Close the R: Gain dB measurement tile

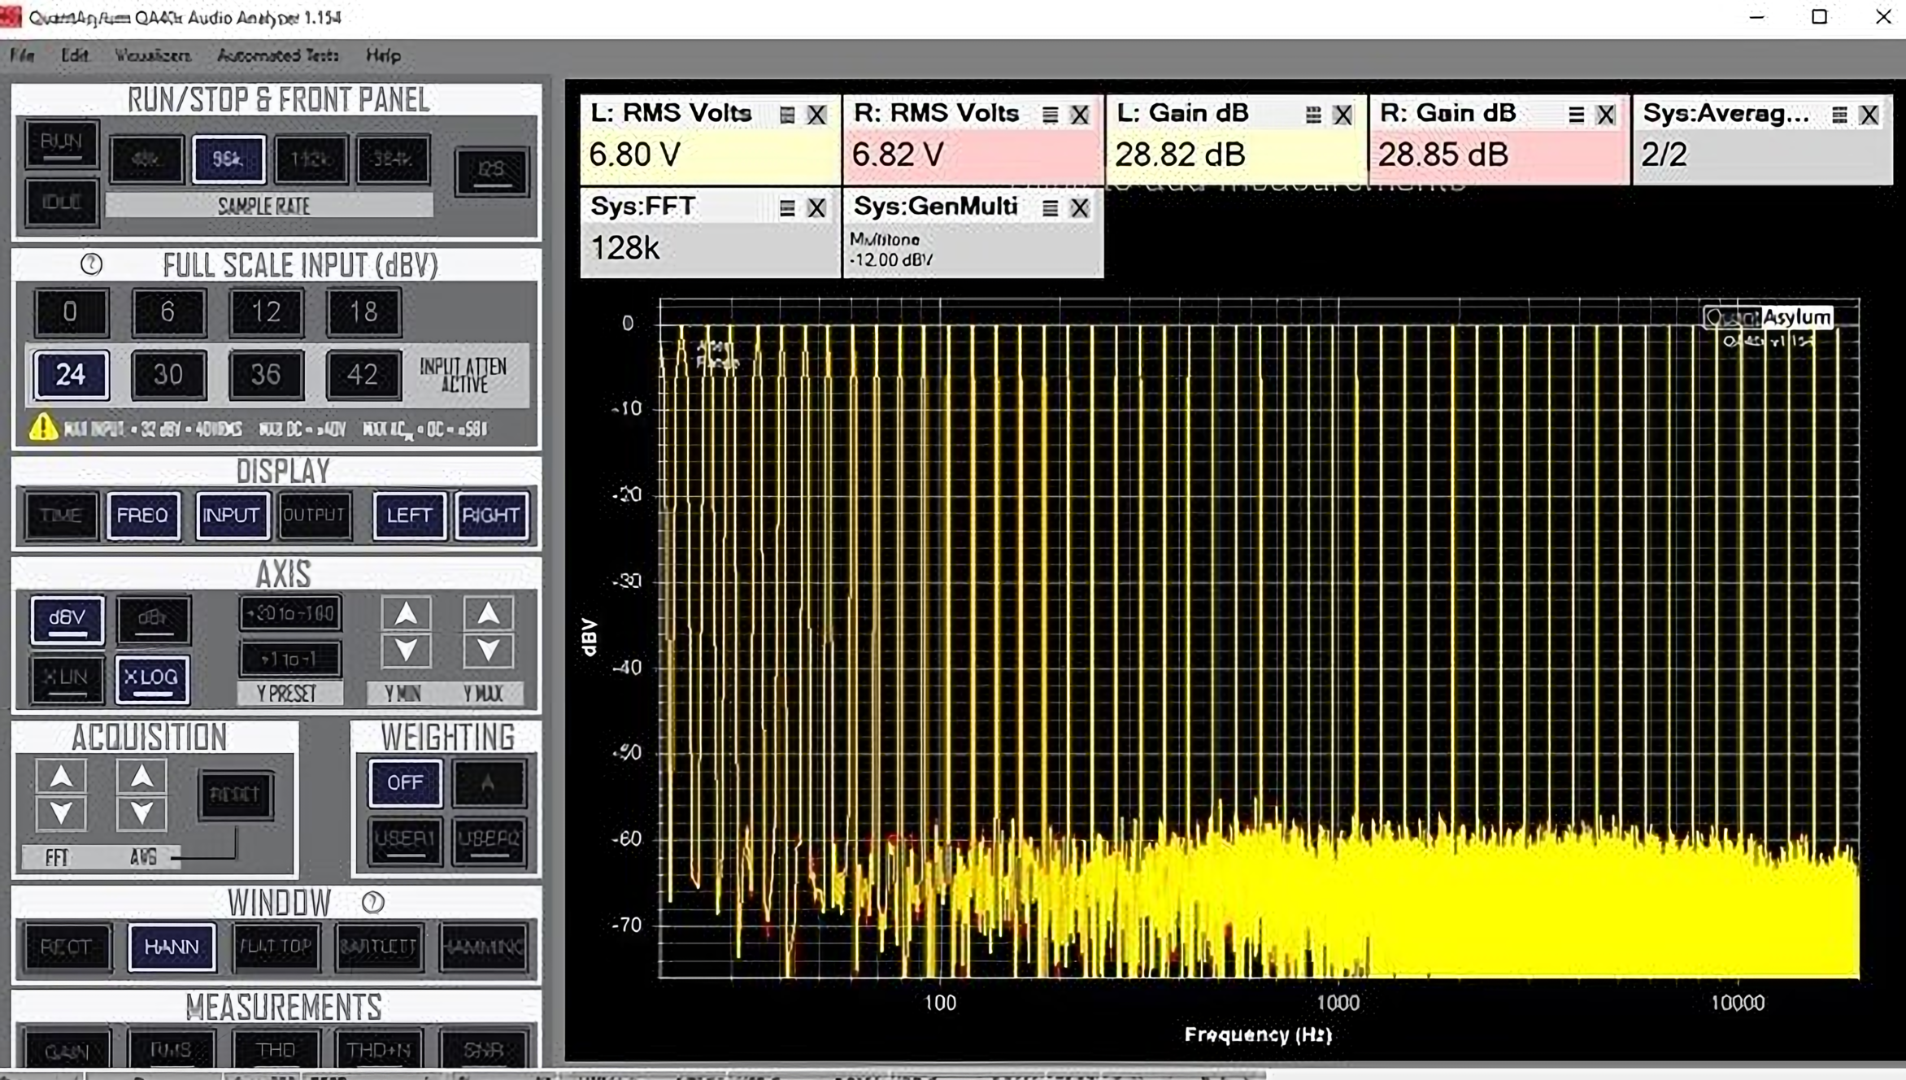click(x=1605, y=115)
